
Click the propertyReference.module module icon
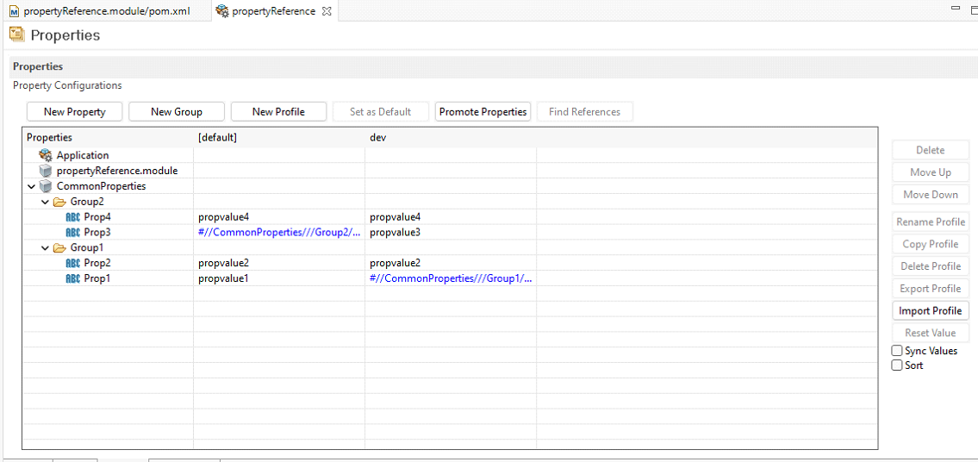[x=46, y=171]
